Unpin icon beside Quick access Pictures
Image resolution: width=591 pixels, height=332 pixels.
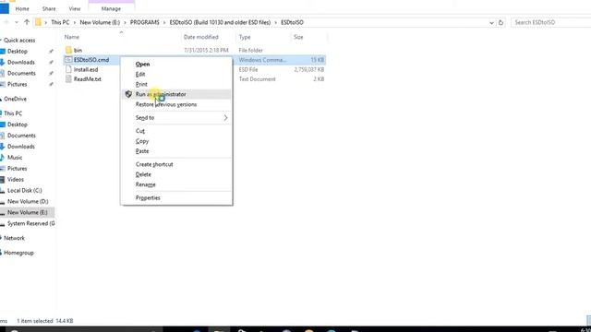click(51, 84)
